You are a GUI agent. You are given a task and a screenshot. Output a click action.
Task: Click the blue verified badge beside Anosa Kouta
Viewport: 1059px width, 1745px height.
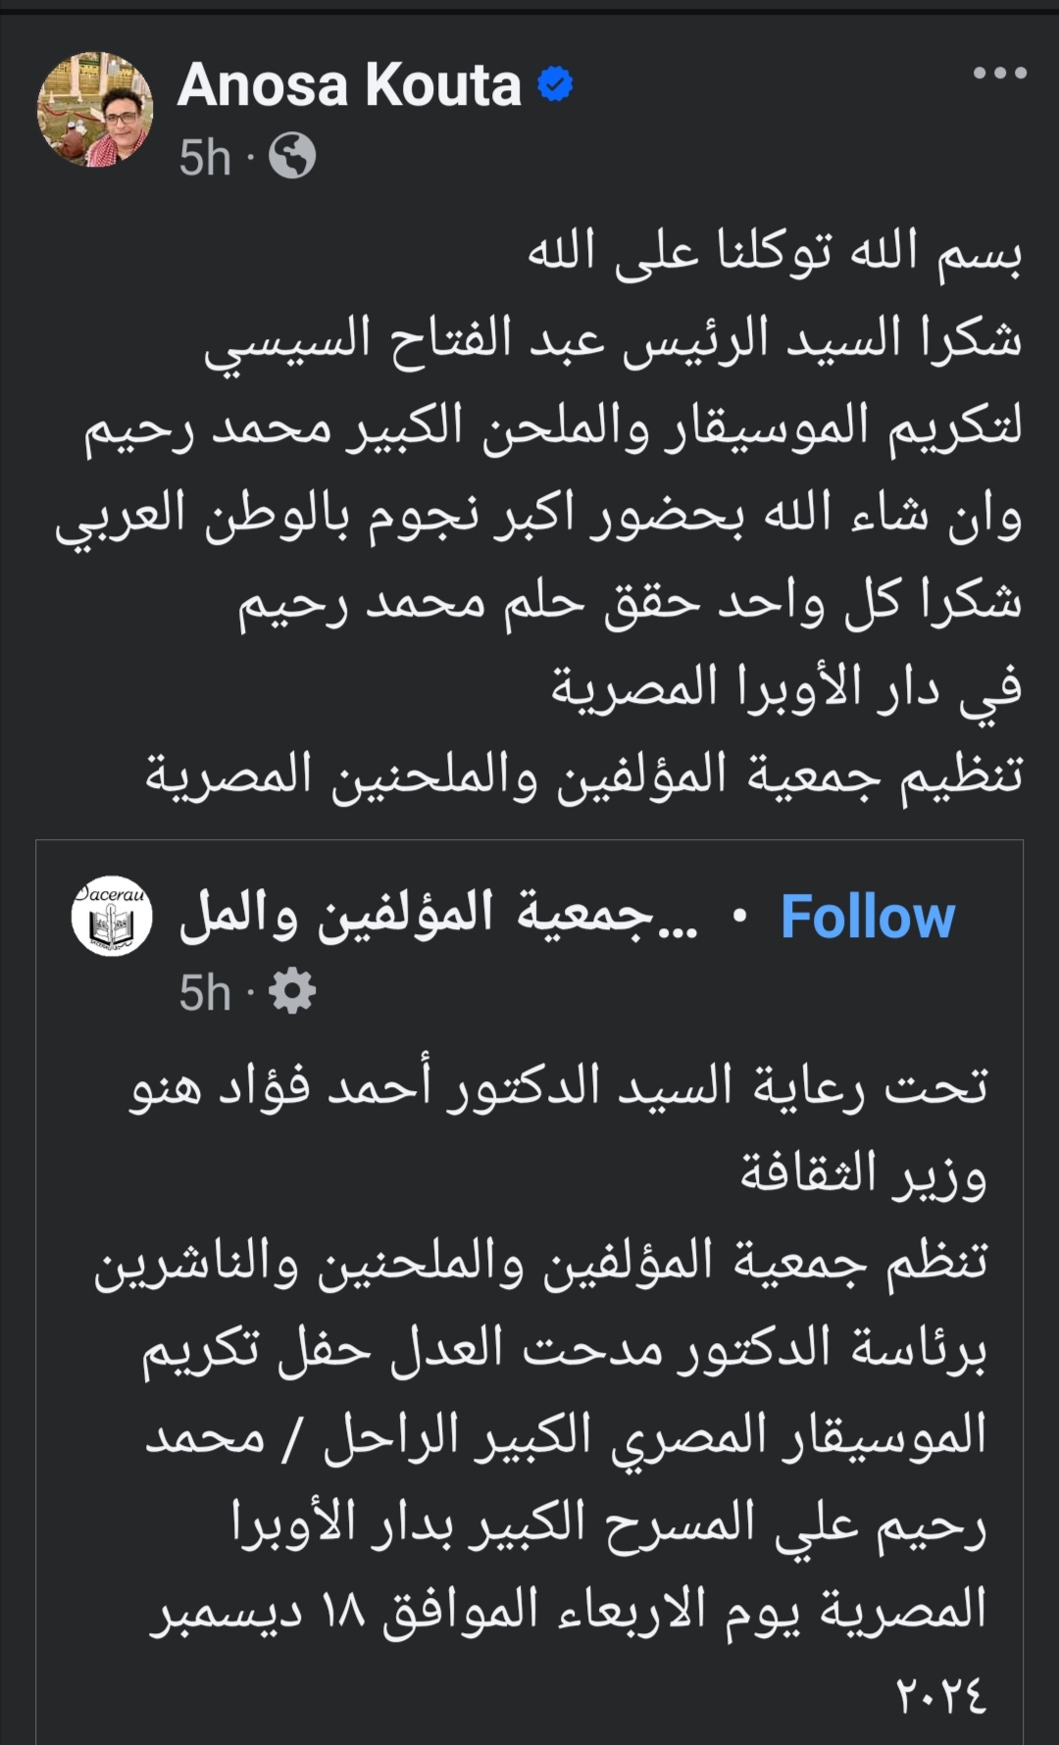[x=555, y=85]
